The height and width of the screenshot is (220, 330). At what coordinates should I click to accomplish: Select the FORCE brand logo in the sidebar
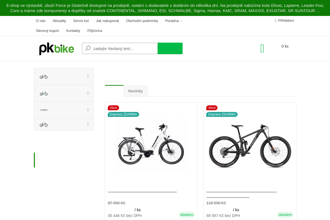point(44,110)
